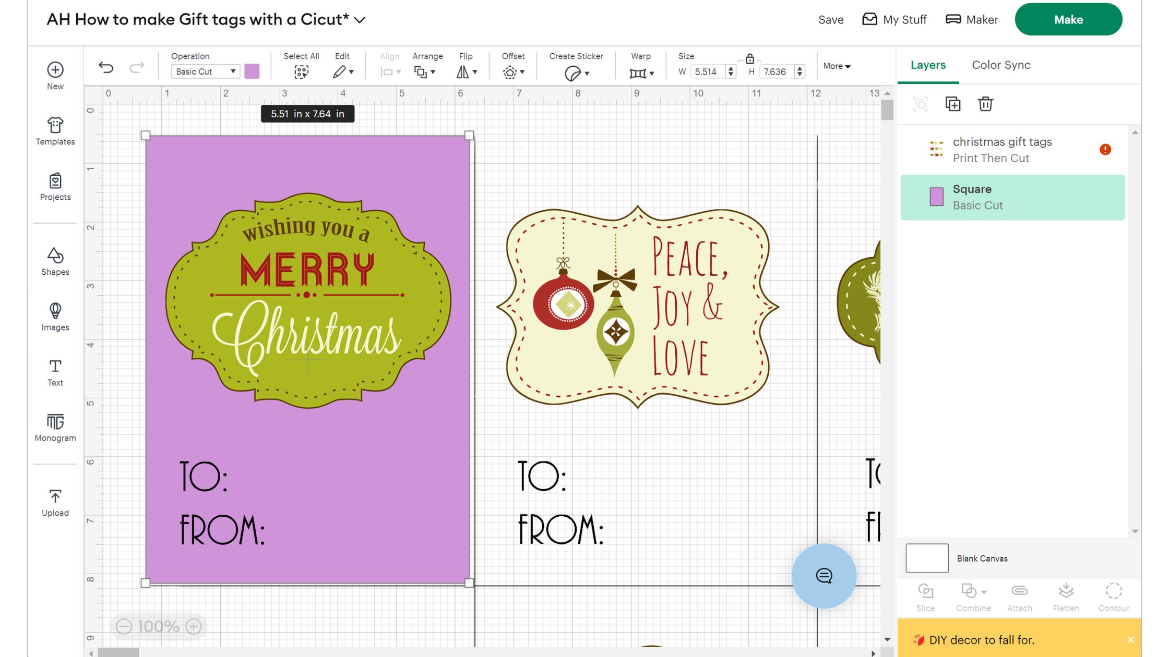Open the Images panel
The height and width of the screenshot is (657, 1169).
pyautogui.click(x=55, y=316)
